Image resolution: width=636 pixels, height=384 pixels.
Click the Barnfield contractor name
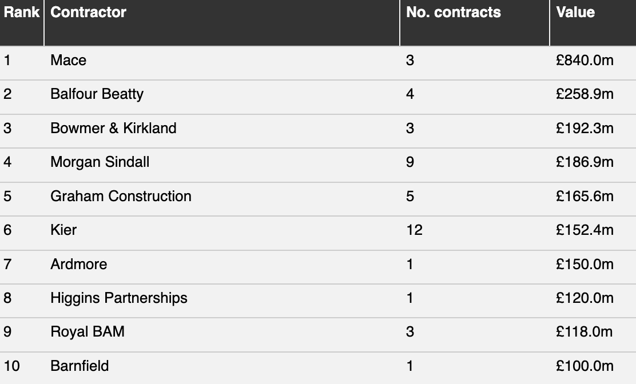[79, 366]
